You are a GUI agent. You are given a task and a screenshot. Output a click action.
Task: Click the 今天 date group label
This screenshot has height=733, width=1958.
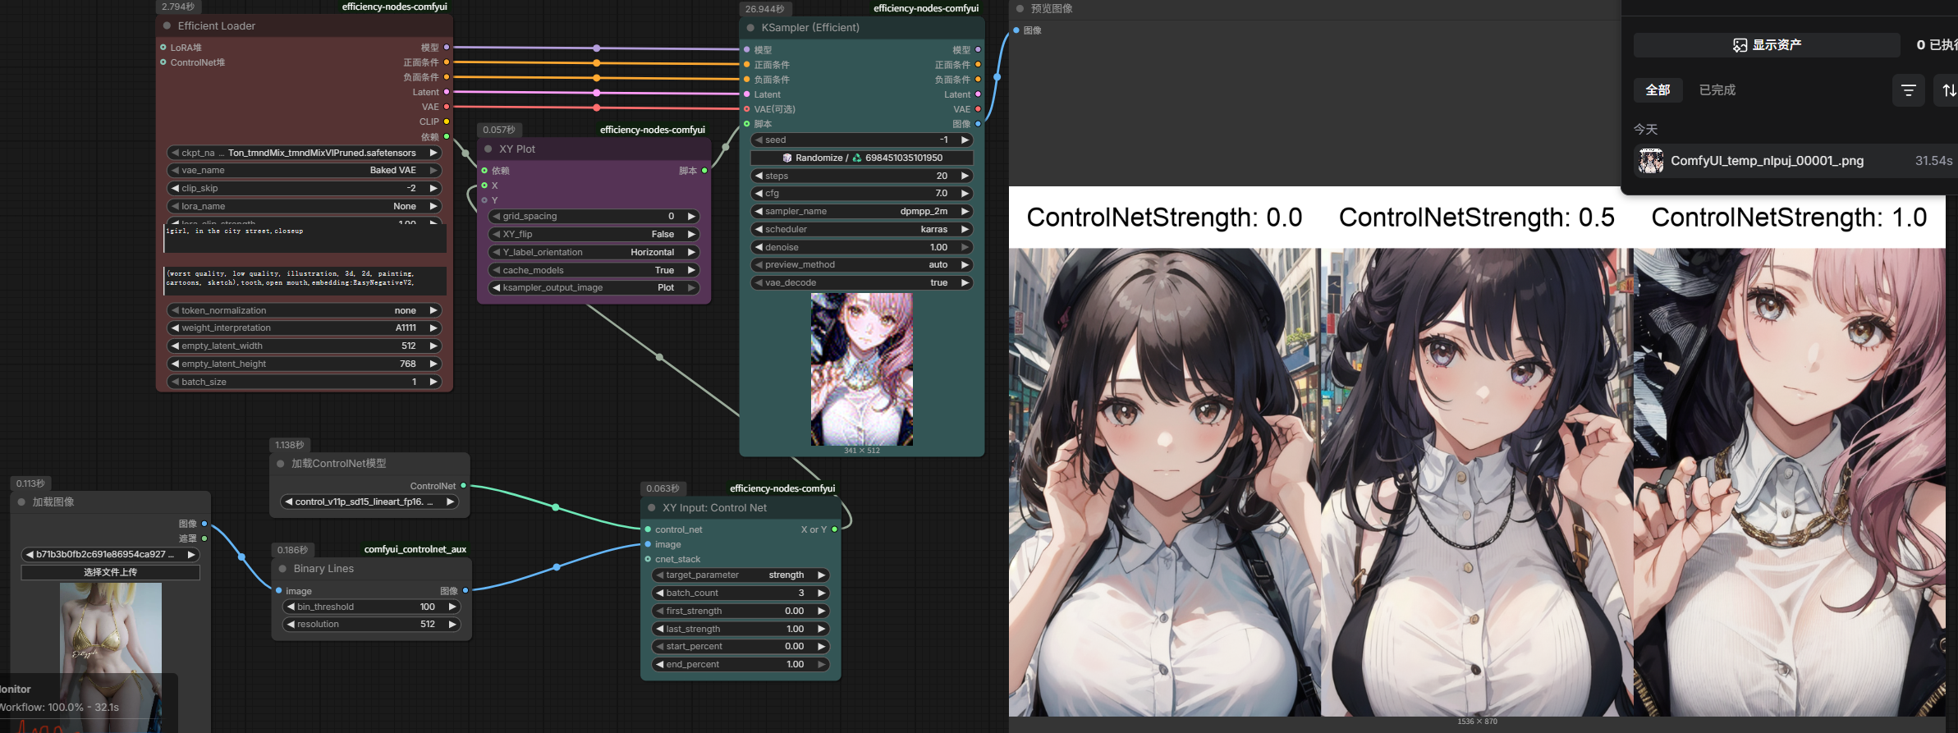click(1645, 130)
